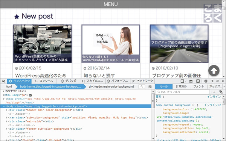Open post title 知らないと損す
226x141 pixels.
pyautogui.click(x=99, y=76)
